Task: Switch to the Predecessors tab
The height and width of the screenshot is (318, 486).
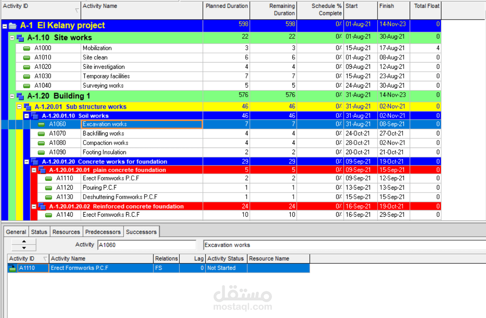Action: pos(103,232)
